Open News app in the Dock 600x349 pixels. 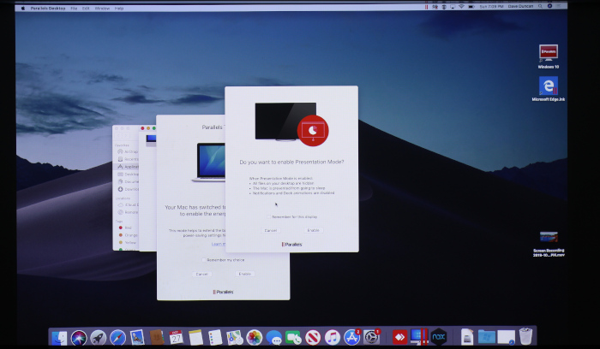pos(313,338)
